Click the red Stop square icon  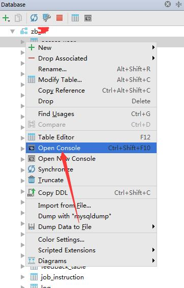pyautogui.click(x=59, y=18)
